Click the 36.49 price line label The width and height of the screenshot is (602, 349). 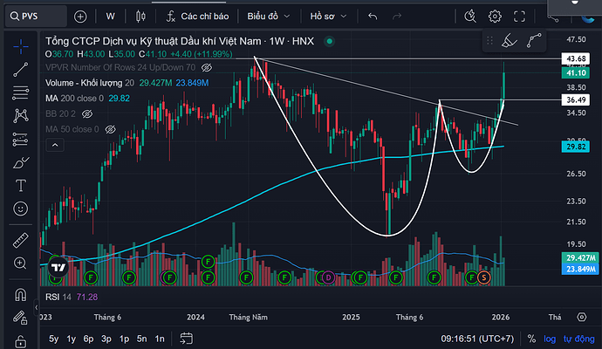(576, 99)
